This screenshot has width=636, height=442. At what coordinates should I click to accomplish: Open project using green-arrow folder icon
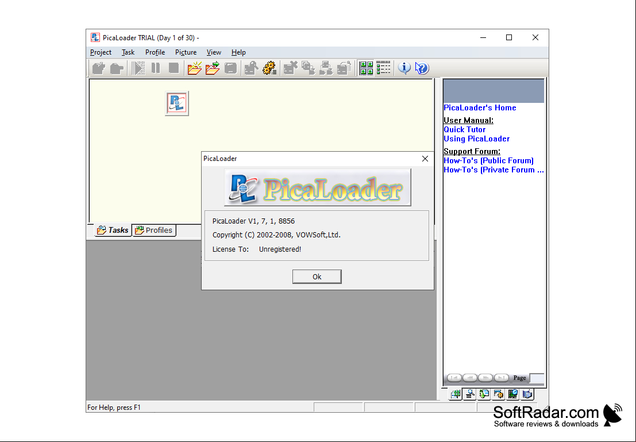tap(213, 68)
